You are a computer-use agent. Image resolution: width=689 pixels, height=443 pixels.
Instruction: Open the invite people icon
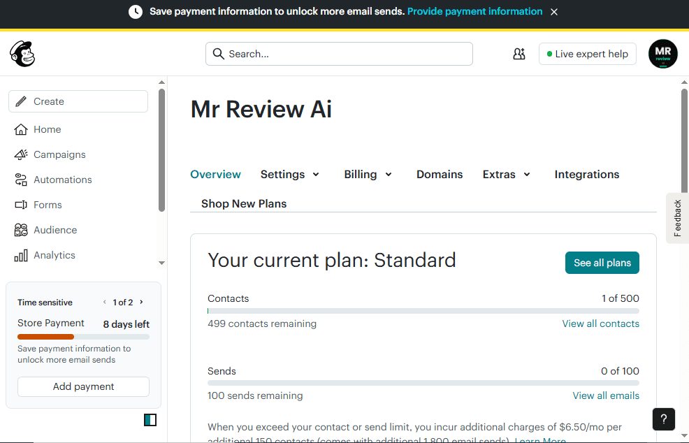pos(519,54)
